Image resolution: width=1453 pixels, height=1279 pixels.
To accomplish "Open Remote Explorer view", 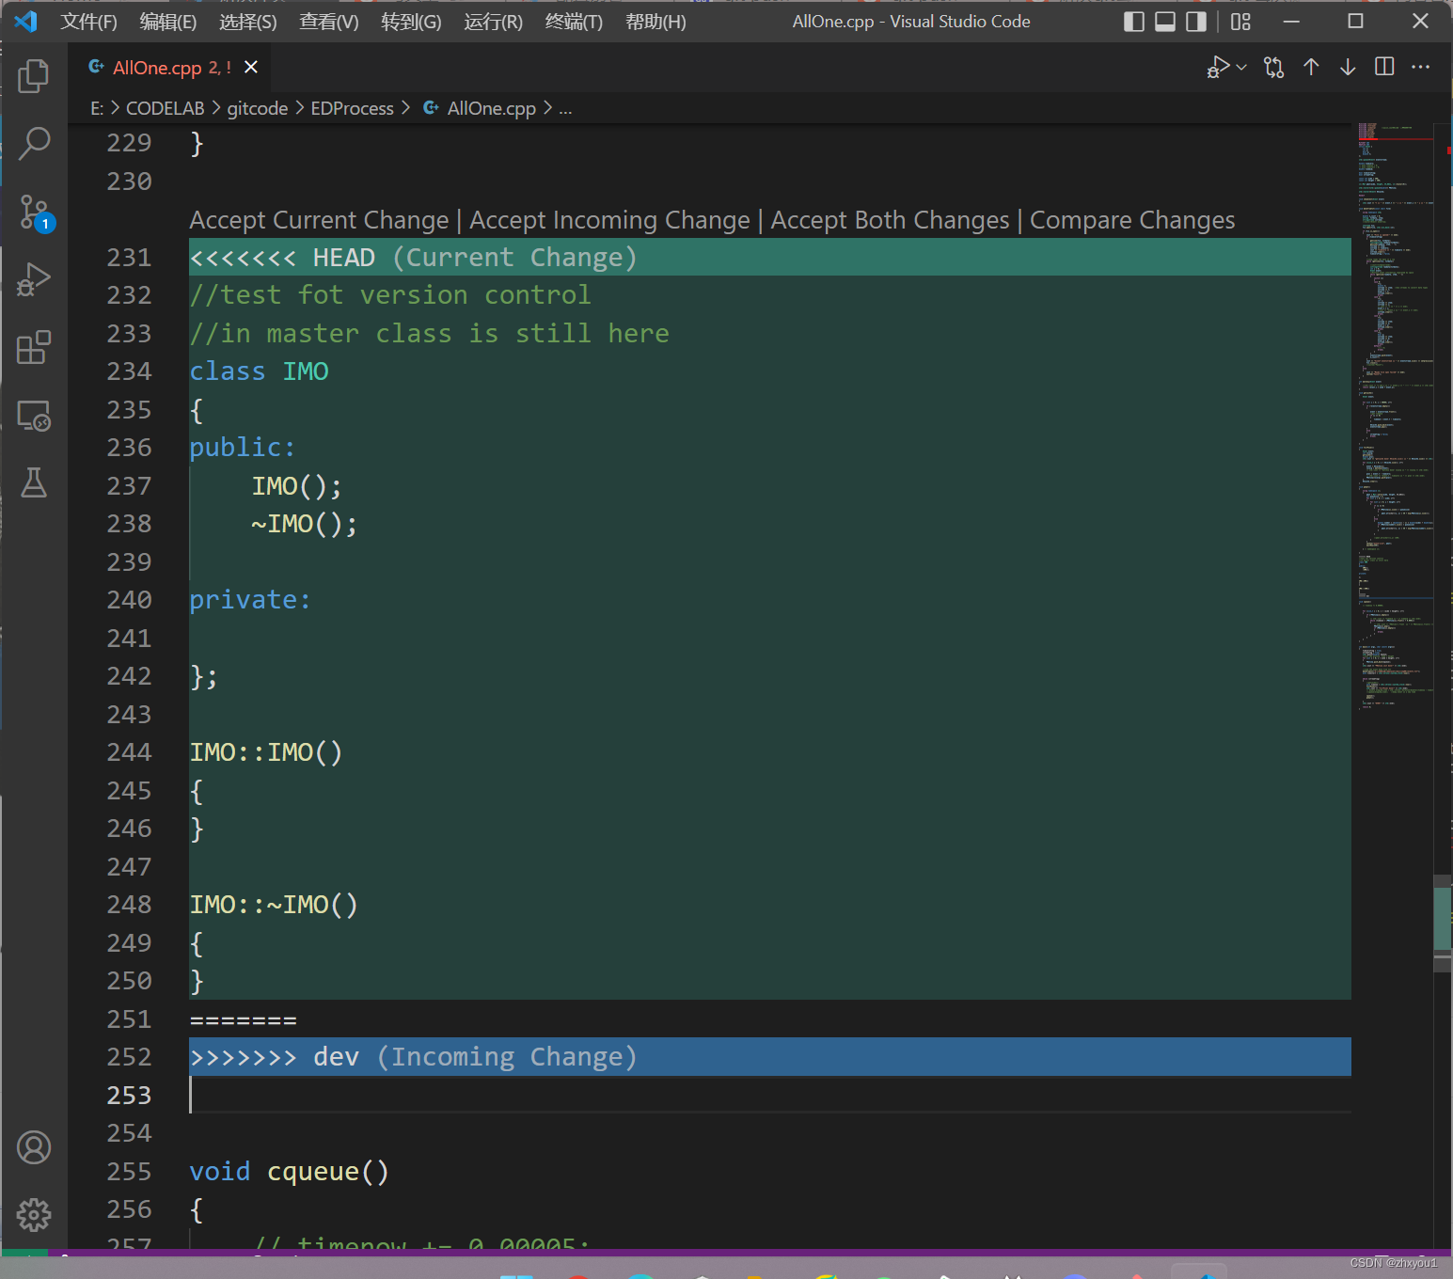I will click(34, 416).
